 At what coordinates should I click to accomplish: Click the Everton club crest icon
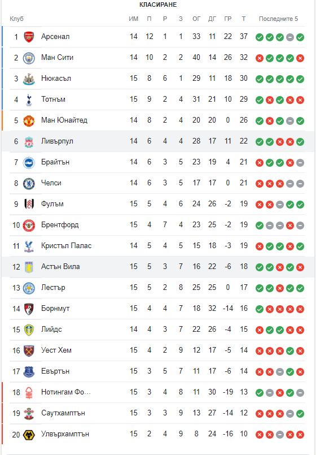(x=29, y=371)
